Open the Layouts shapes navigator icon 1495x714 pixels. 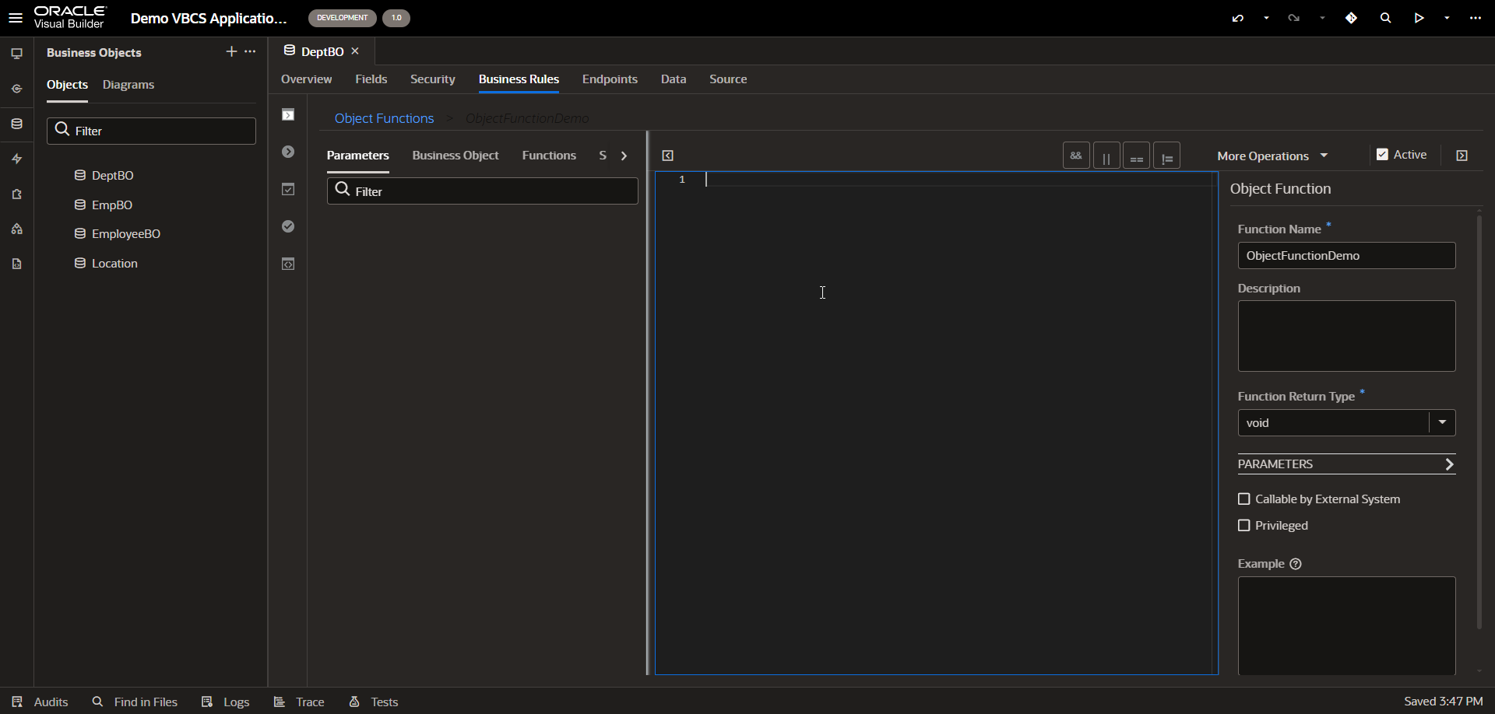pyautogui.click(x=16, y=229)
